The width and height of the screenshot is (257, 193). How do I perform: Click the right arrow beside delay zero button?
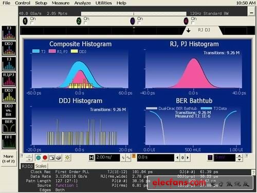click(x=188, y=157)
